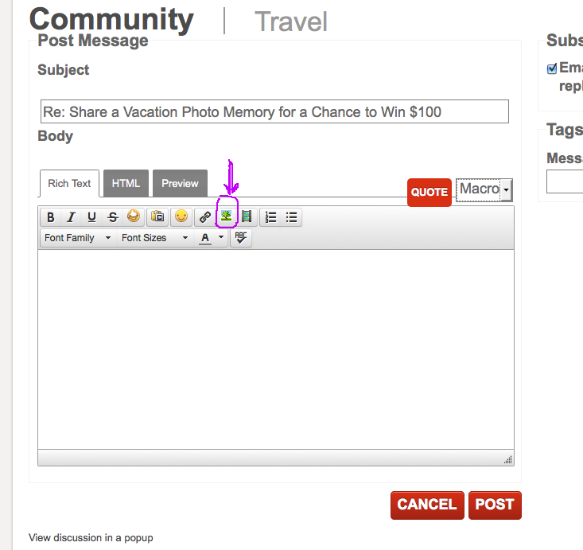The width and height of the screenshot is (583, 550).
Task: Run the spell checker
Action: point(241,237)
